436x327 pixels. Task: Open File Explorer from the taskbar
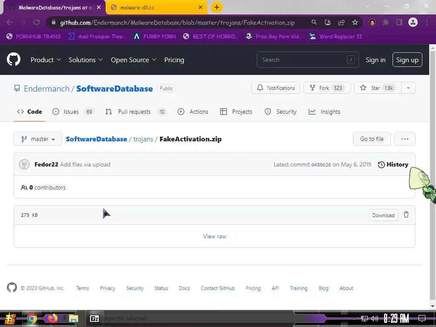coord(73,318)
